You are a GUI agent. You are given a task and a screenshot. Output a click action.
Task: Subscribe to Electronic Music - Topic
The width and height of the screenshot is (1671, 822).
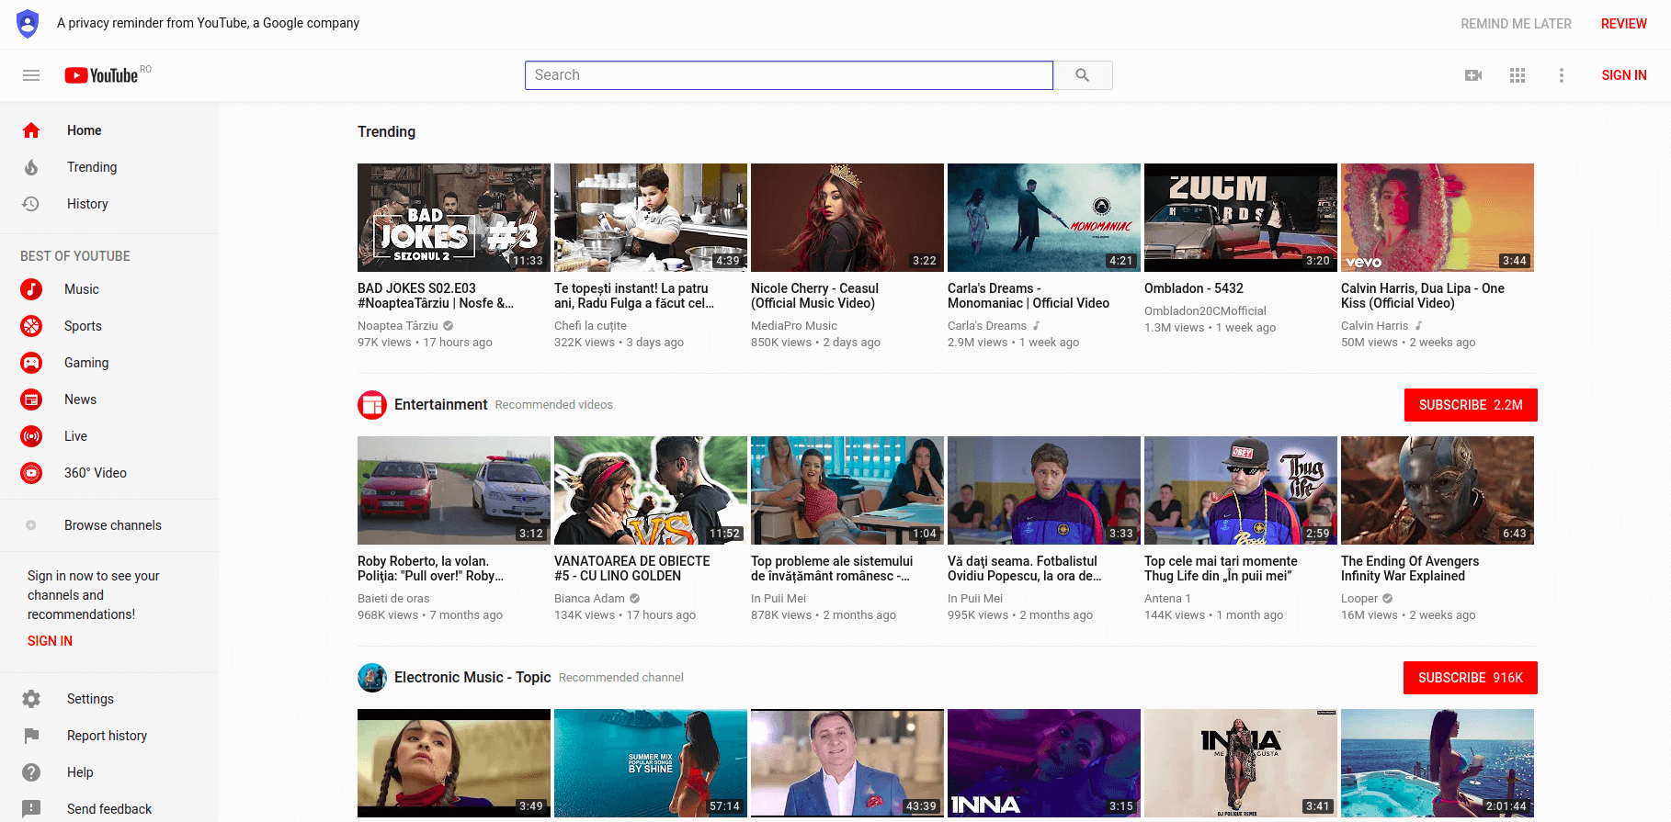(1471, 678)
